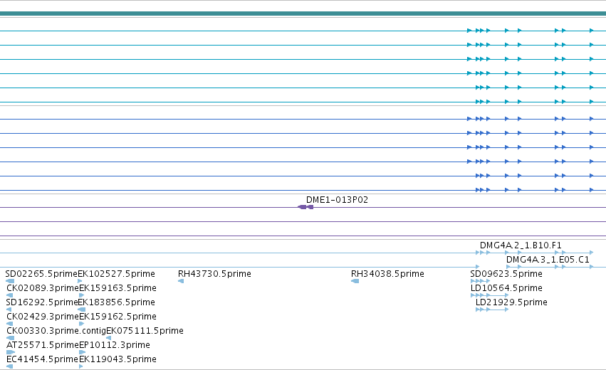The image size is (606, 370).
Task: Click the SD16292.5prime label
Action: tap(42, 302)
